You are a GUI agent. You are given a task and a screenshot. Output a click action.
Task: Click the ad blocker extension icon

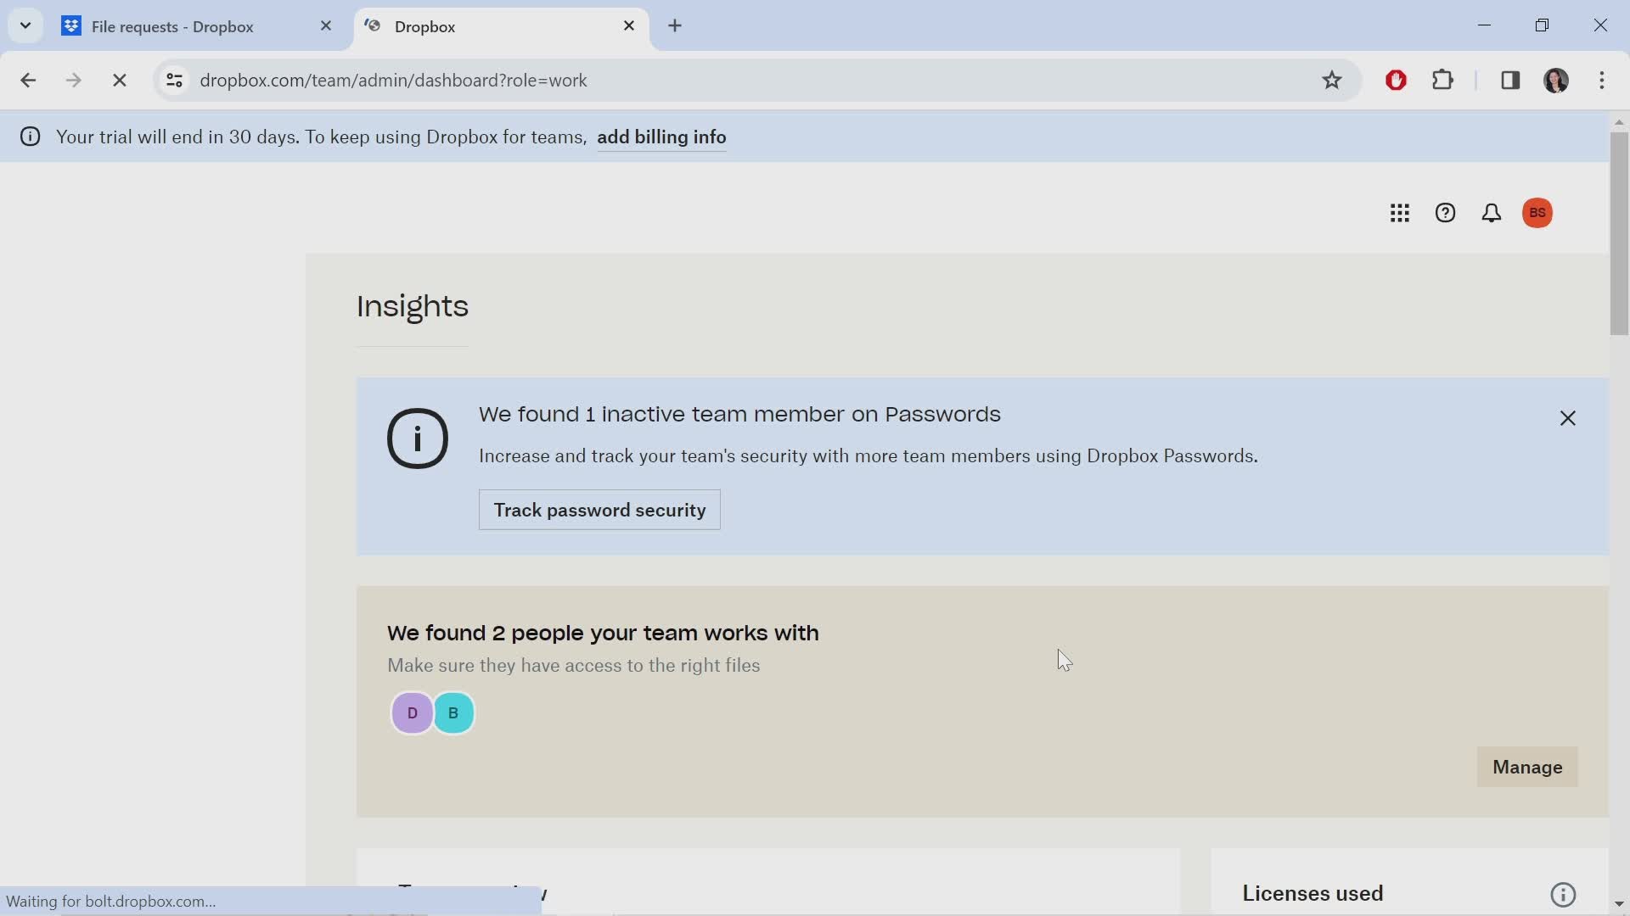pyautogui.click(x=1396, y=80)
